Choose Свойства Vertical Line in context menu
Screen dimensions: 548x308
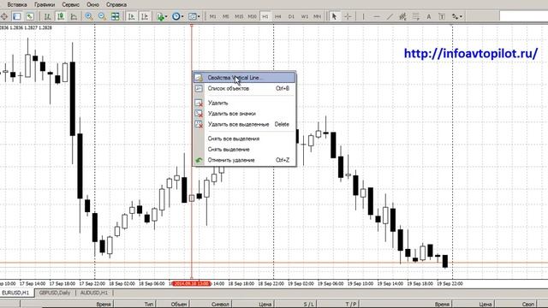(x=244, y=78)
